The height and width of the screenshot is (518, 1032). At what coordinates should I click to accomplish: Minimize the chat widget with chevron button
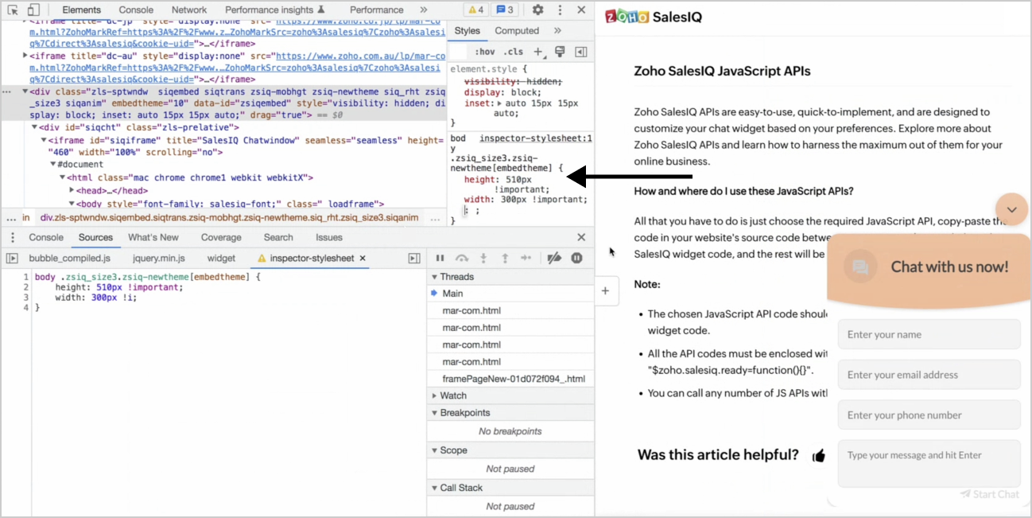tap(1012, 210)
